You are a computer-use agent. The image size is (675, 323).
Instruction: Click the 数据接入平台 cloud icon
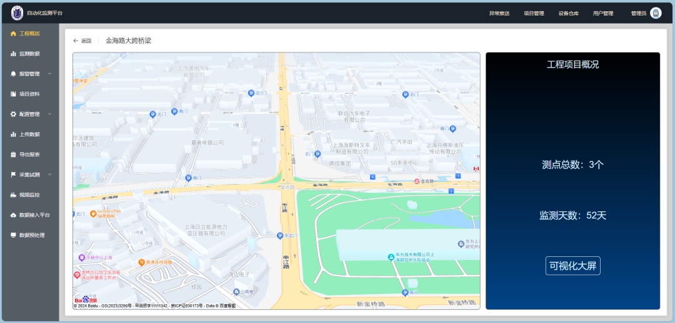[x=13, y=215]
